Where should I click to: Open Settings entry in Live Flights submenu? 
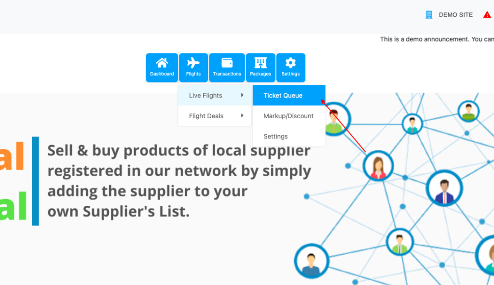(x=275, y=136)
